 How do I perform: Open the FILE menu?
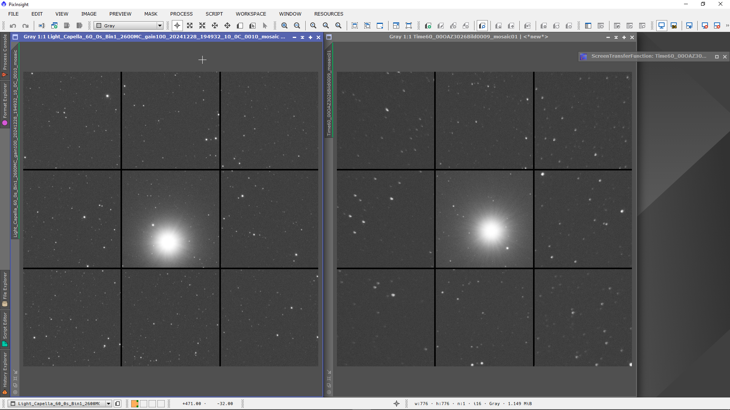tap(14, 14)
